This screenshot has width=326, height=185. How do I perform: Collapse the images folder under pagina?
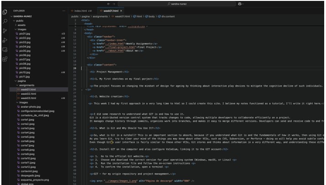(23, 103)
